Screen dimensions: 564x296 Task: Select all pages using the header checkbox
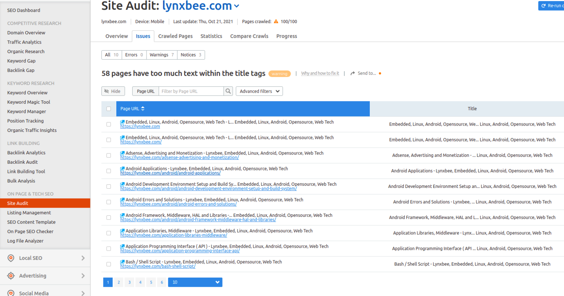(x=109, y=109)
